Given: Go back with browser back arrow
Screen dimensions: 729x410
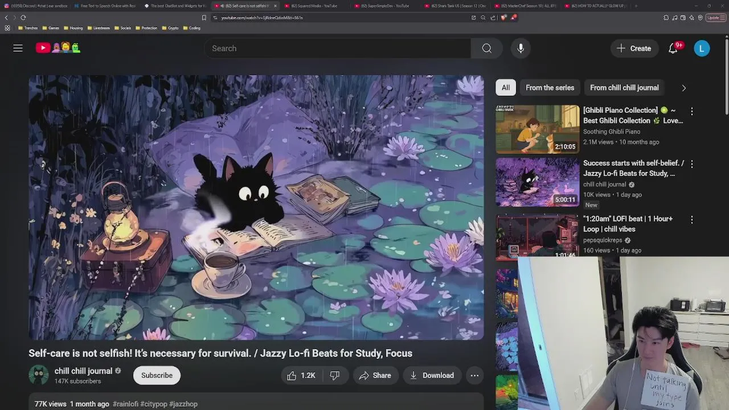Looking at the screenshot, I should point(6,18).
